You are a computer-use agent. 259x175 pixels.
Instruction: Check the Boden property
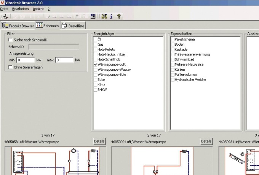[x=173, y=45]
